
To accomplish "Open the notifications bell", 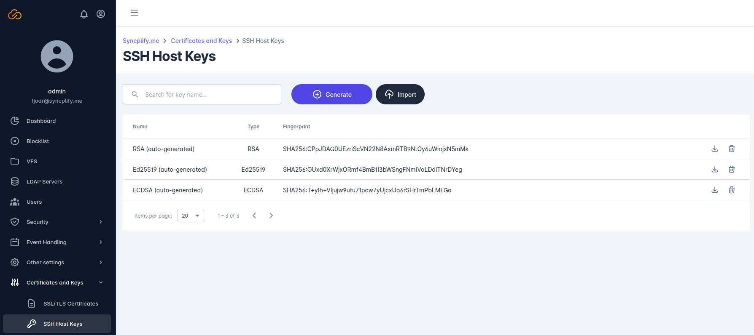I will [x=84, y=14].
